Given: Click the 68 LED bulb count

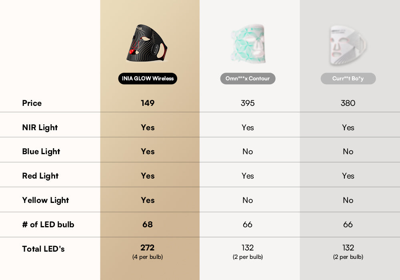Looking at the screenshot, I should pos(148,224).
